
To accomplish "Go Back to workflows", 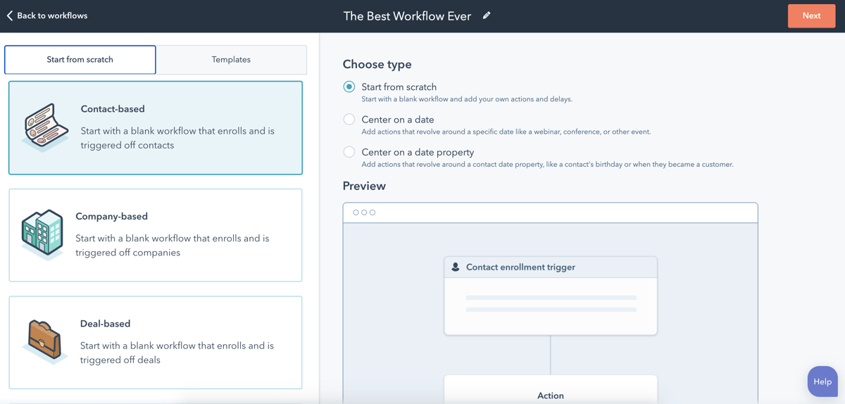I will pos(47,15).
